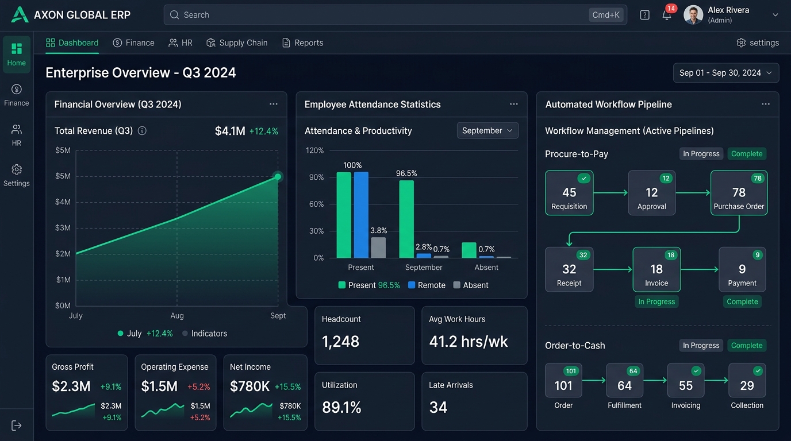Click the settings link next to the tabs
Screen dimensions: 791x441
(758, 43)
